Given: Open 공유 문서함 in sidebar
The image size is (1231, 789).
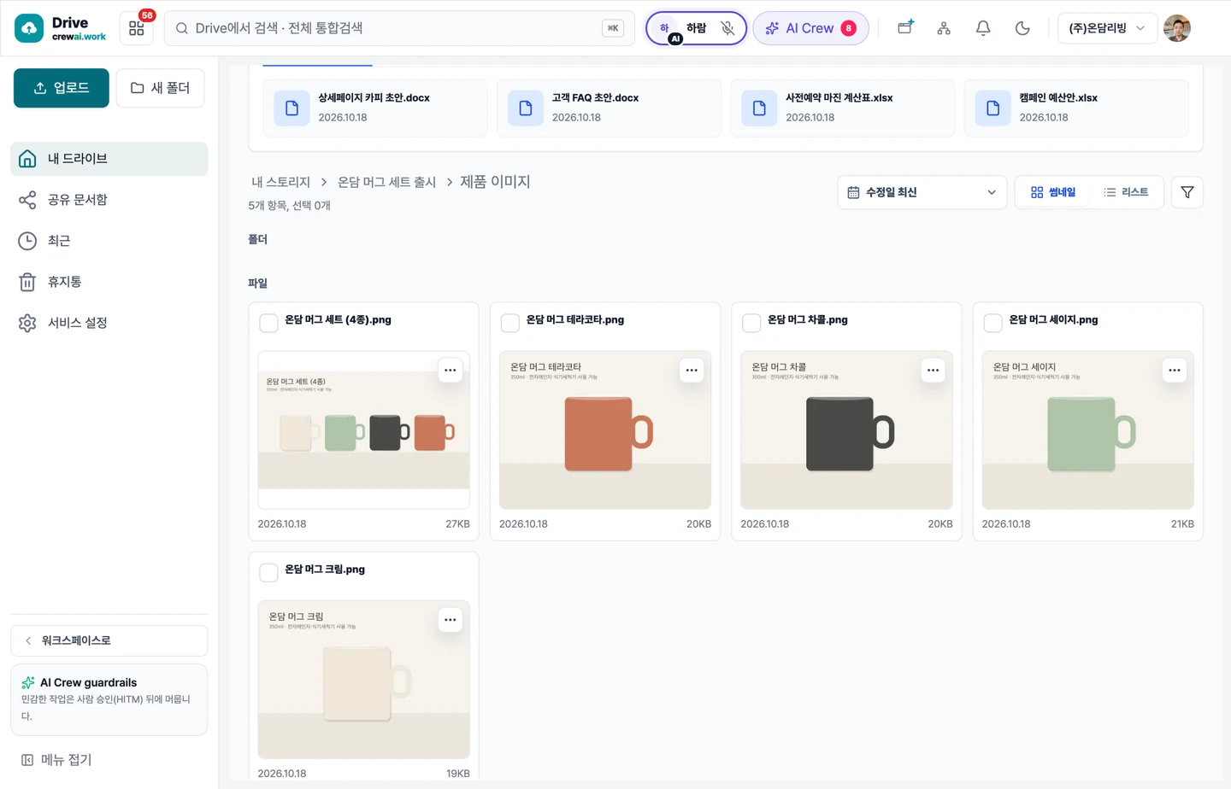Looking at the screenshot, I should 109,200.
